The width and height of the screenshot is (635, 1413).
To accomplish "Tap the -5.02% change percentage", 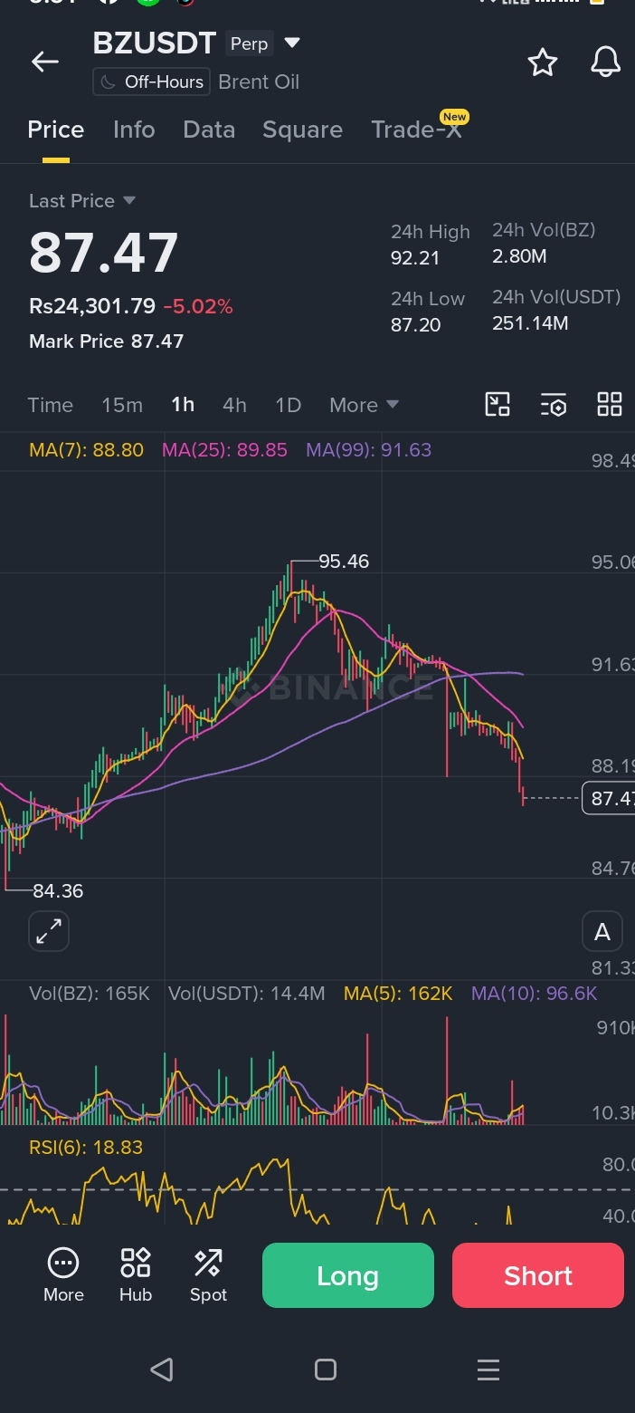I will point(198,306).
